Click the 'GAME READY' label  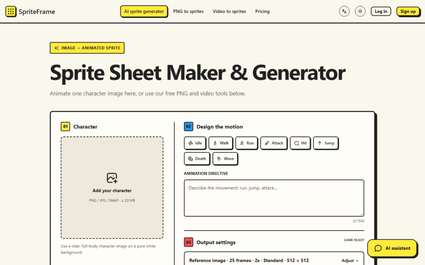pyautogui.click(x=354, y=240)
